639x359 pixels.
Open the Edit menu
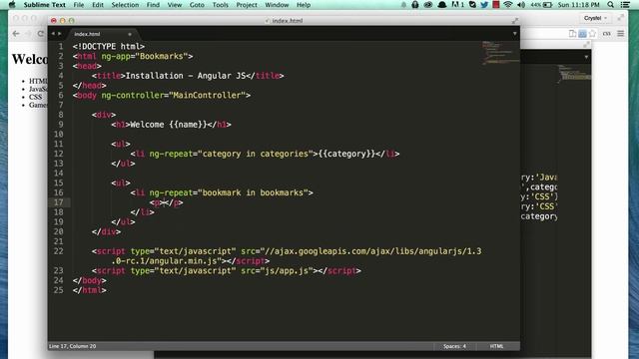(x=98, y=5)
